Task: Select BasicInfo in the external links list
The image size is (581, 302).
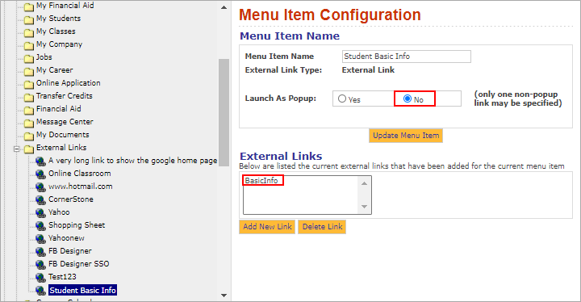Action: [x=261, y=181]
